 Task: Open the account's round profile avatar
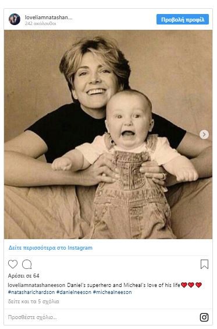15,19
